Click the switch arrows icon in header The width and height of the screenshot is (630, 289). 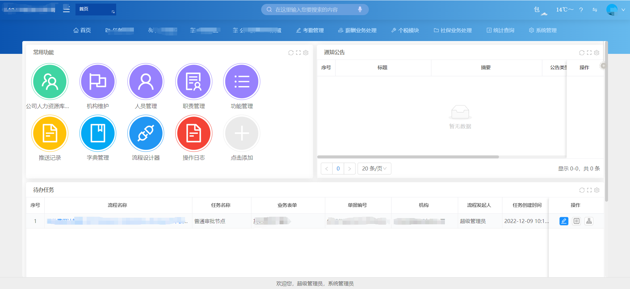pos(595,10)
